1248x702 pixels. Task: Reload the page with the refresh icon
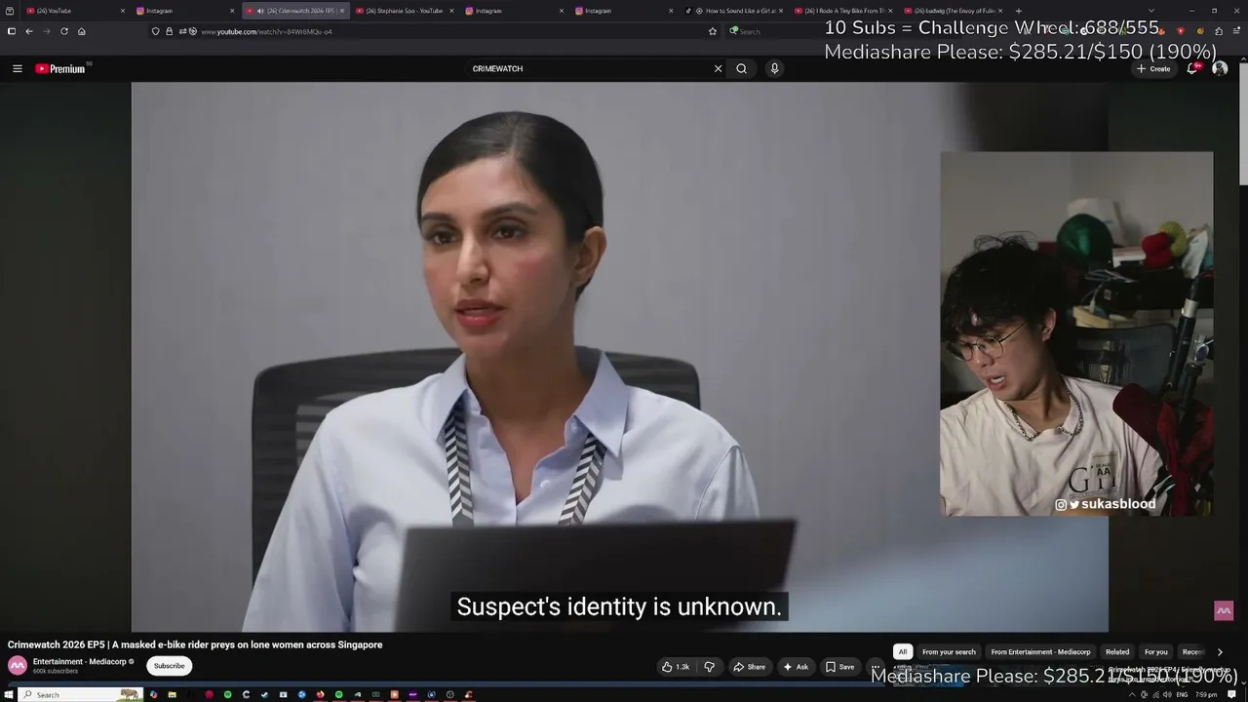64,31
